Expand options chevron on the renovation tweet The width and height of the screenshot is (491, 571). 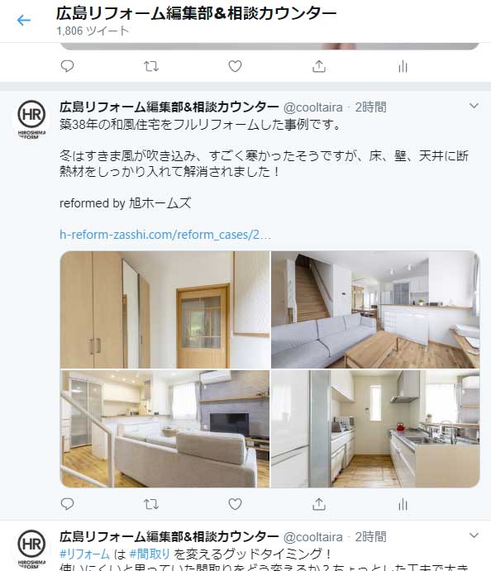(474, 106)
